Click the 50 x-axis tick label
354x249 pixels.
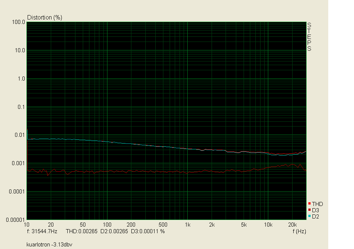coord(83,225)
